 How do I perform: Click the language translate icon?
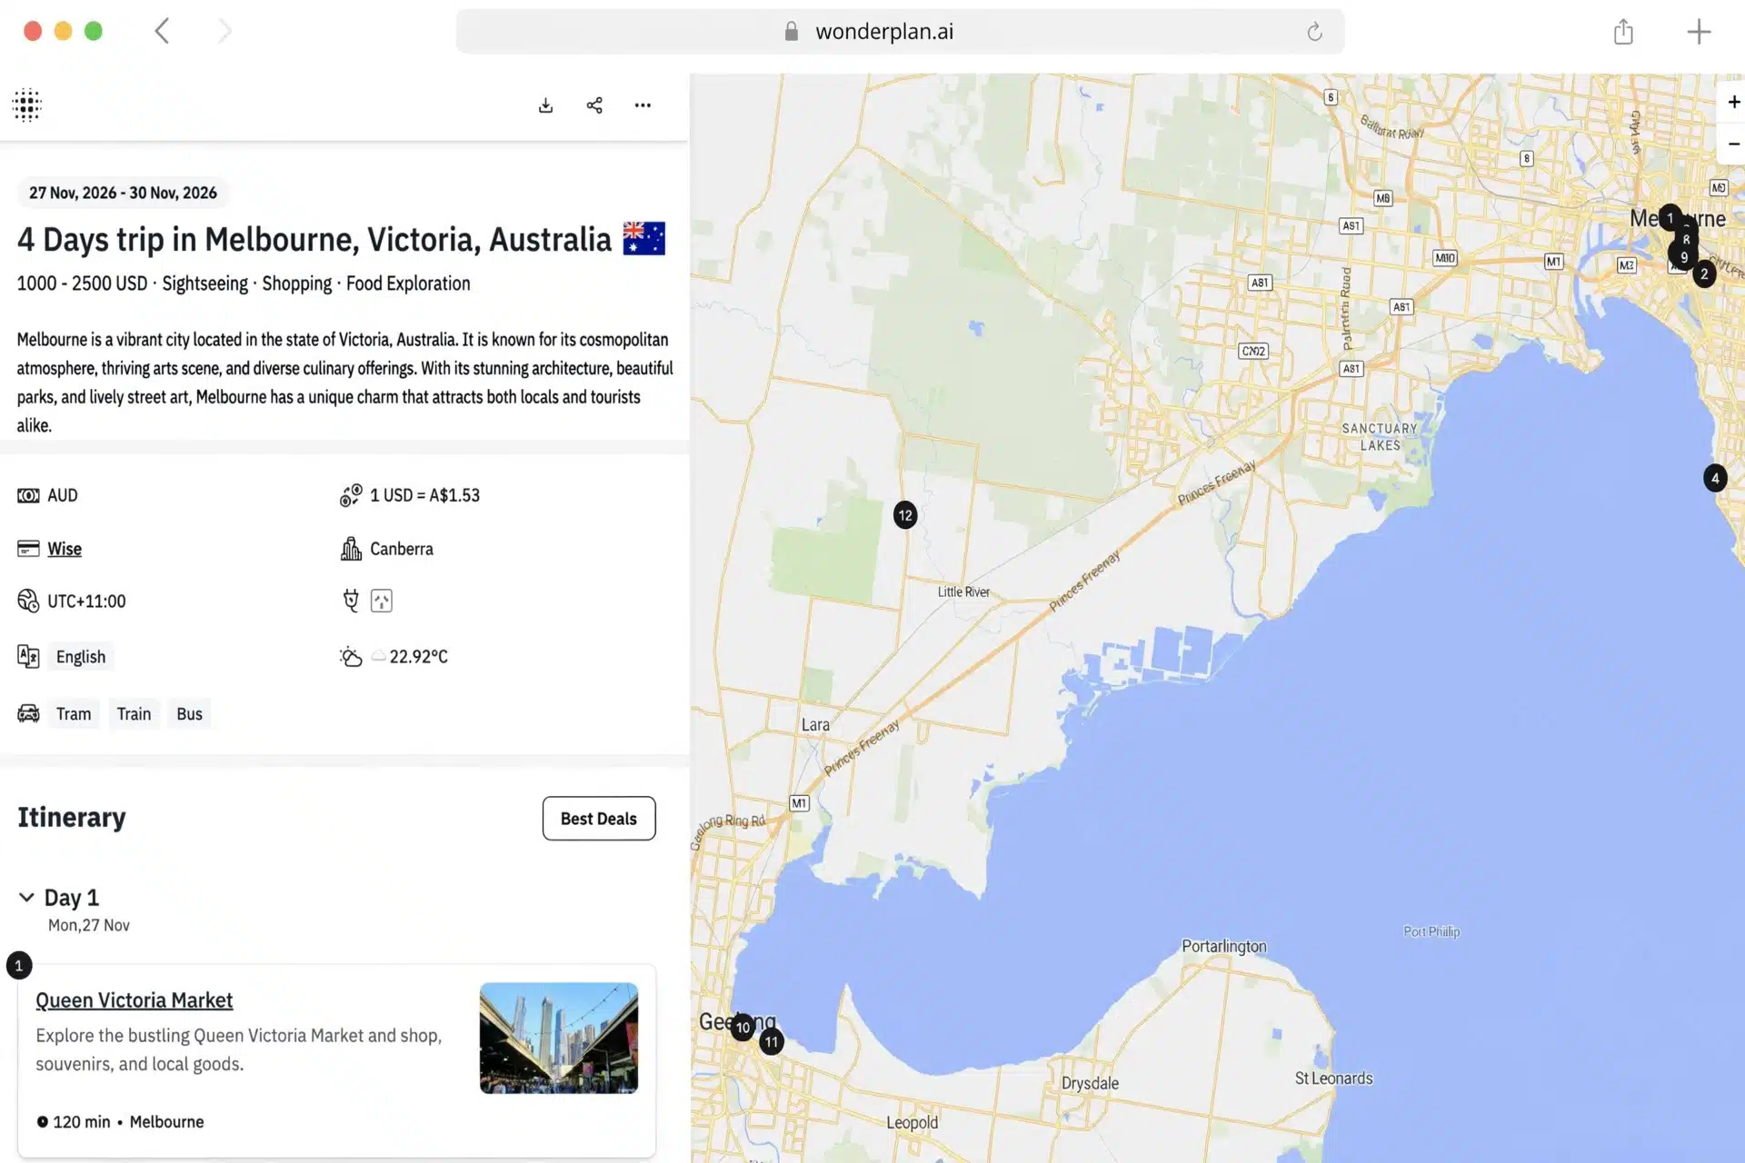pos(28,656)
